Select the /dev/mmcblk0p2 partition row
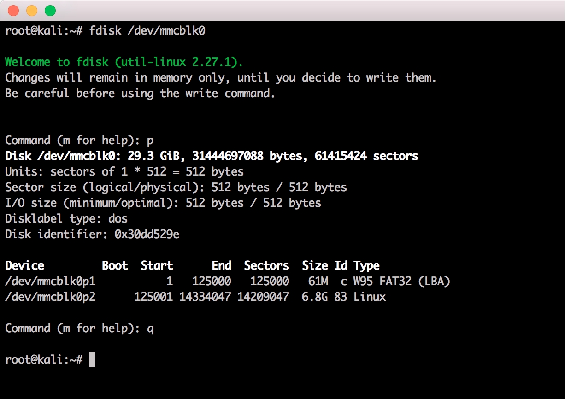565x399 pixels. click(x=51, y=297)
